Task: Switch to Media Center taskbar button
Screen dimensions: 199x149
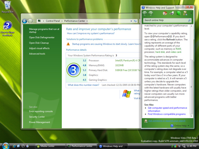Action: point(50,146)
